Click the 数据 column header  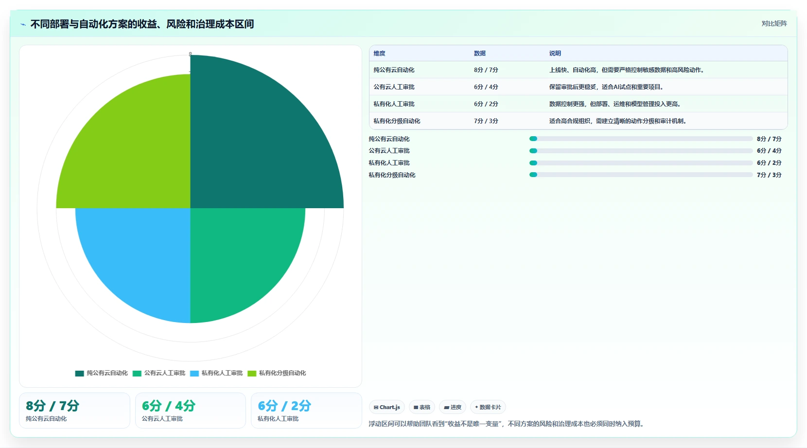(480, 54)
